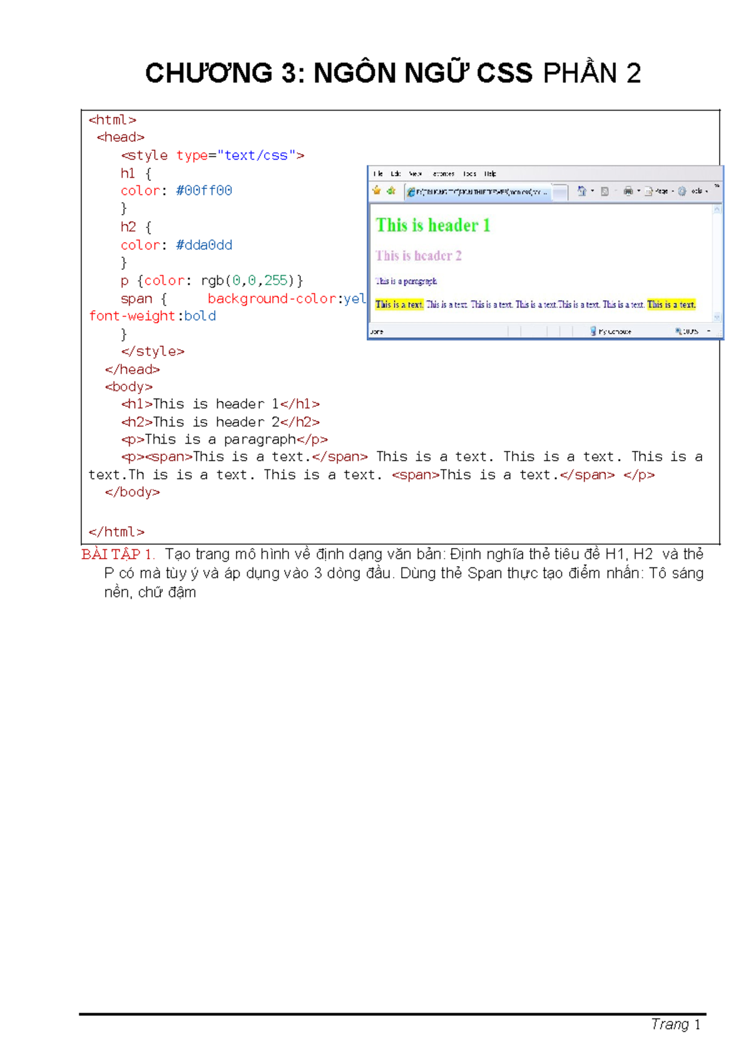Expand the Feeds dropdown arrow
This screenshot has width=751, height=1061.
(615, 191)
